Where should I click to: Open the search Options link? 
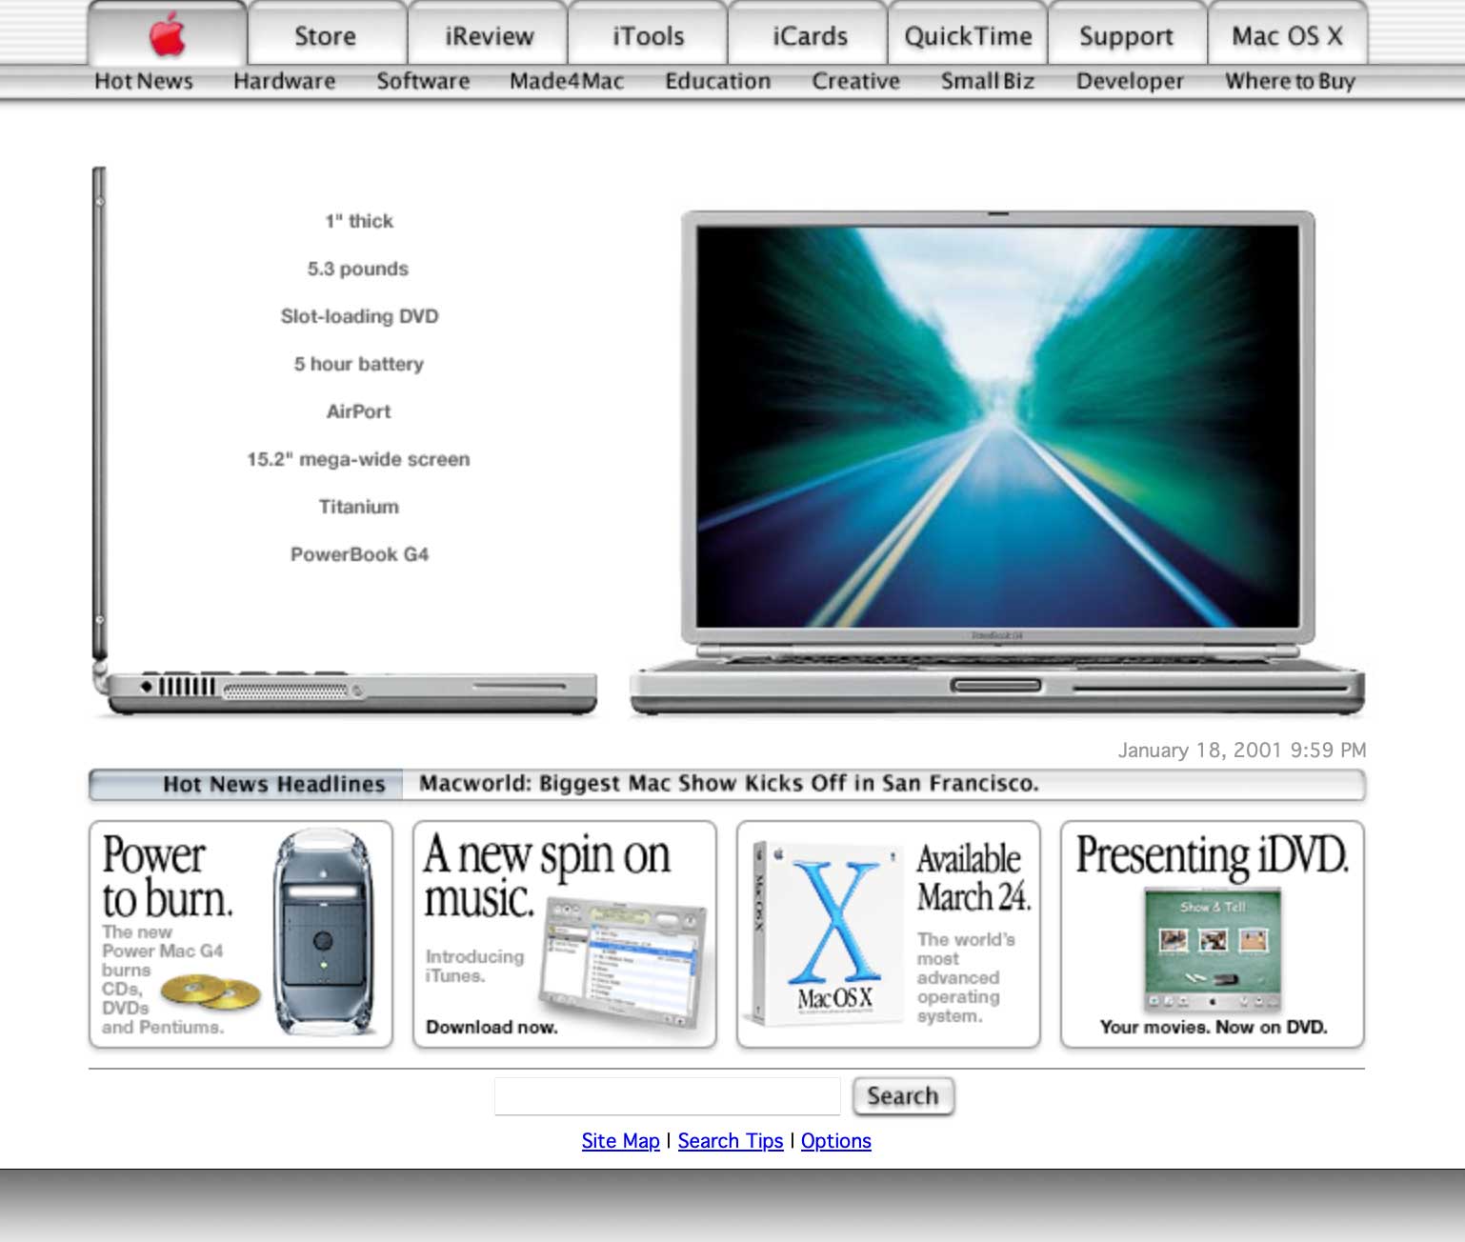(x=836, y=1141)
